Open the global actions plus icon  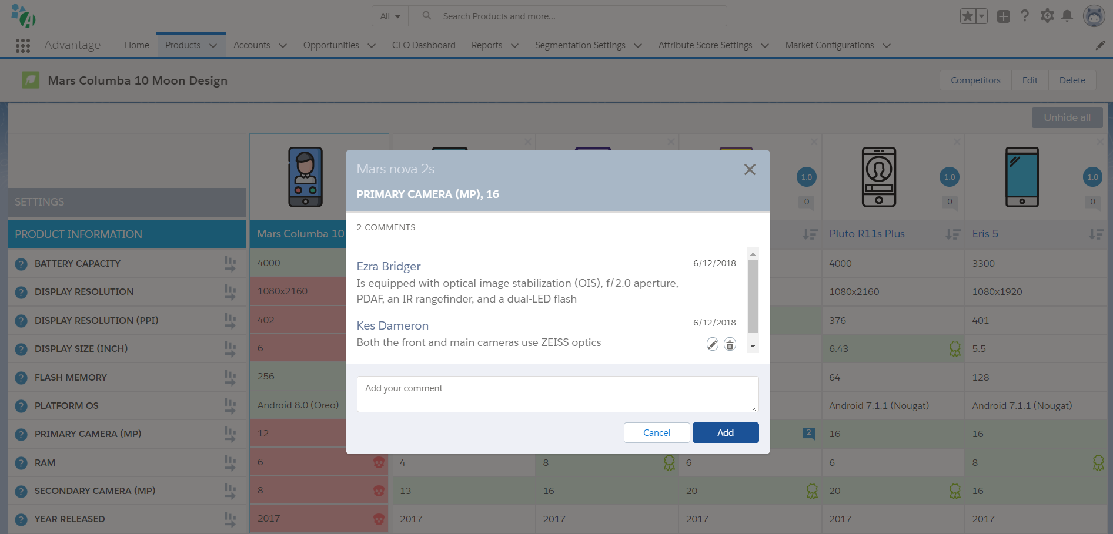(x=1004, y=16)
